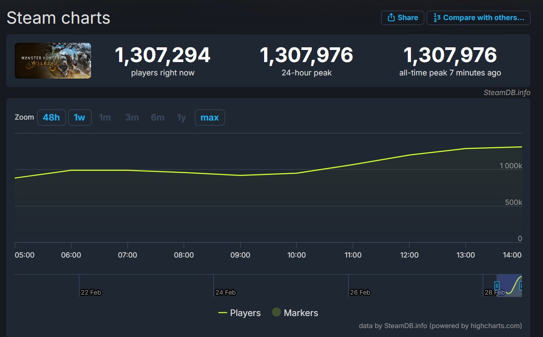Screen dimensions: 543x337
Task: Select the 1w zoom range
Action: (79, 117)
